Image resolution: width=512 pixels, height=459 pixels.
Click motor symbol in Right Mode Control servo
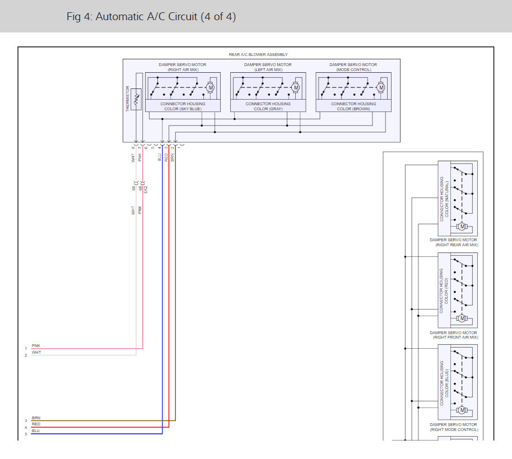coord(462,410)
